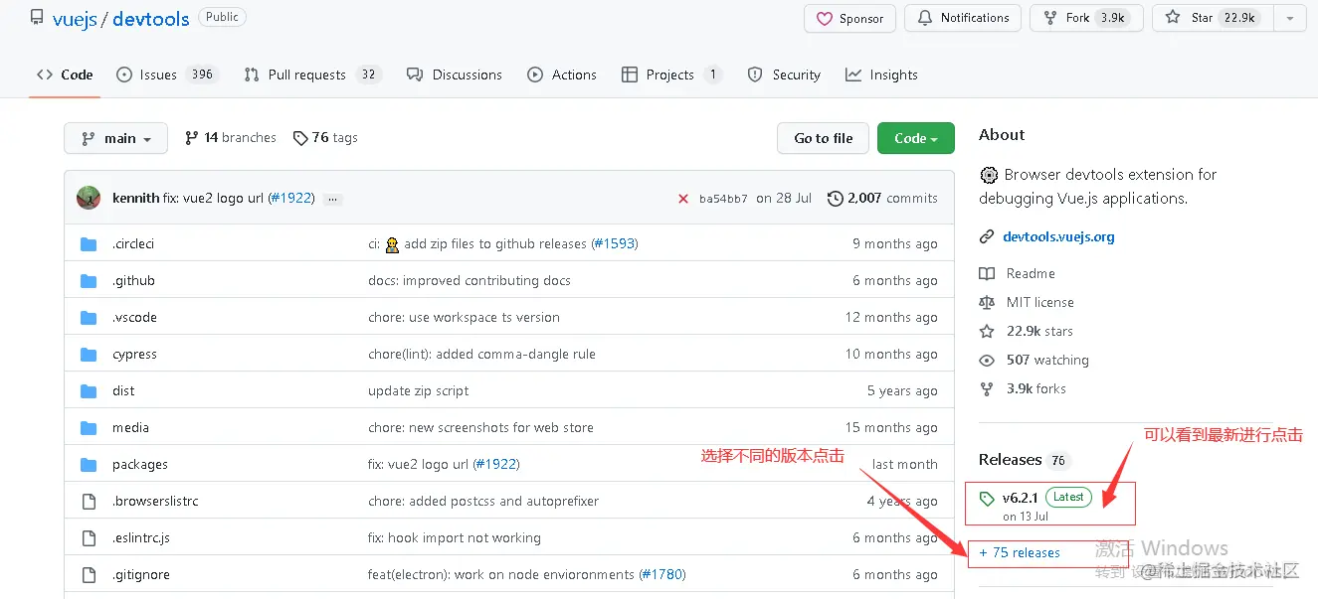This screenshot has width=1318, height=599.
Task: Click the commits clock history icon
Action: tap(836, 198)
